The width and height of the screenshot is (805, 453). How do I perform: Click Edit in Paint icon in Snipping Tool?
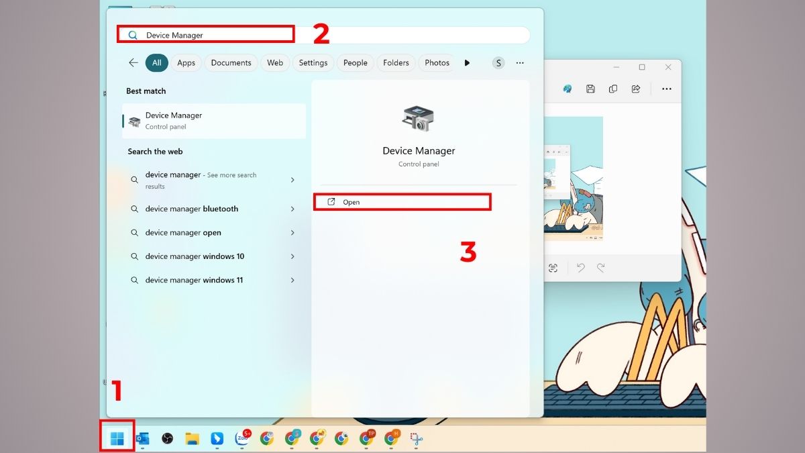coord(568,89)
